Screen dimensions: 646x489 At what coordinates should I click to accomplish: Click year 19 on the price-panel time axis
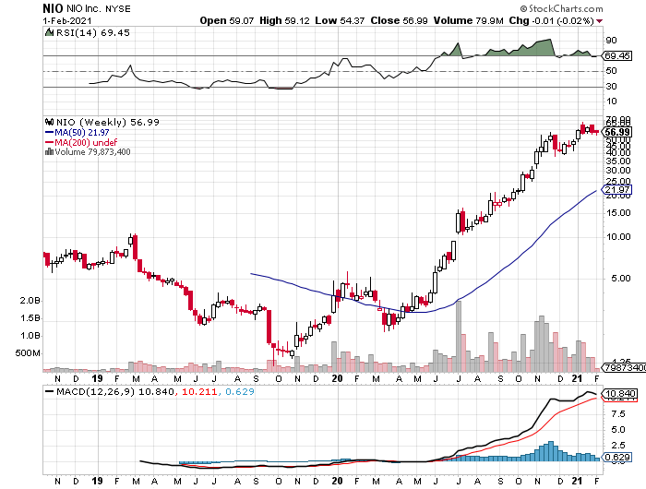[x=97, y=378]
